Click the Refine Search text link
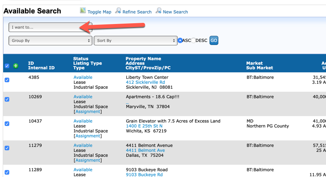The height and width of the screenshot is (177, 326). 137,12
